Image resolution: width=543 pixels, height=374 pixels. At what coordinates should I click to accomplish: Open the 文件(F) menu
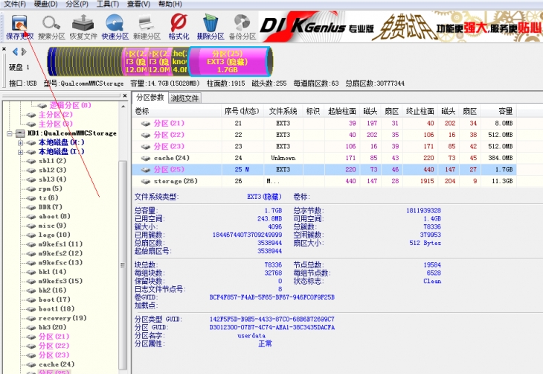coord(15,4)
